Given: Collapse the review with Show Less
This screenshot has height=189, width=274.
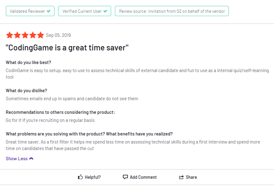Looking at the screenshot, I should (17, 159).
